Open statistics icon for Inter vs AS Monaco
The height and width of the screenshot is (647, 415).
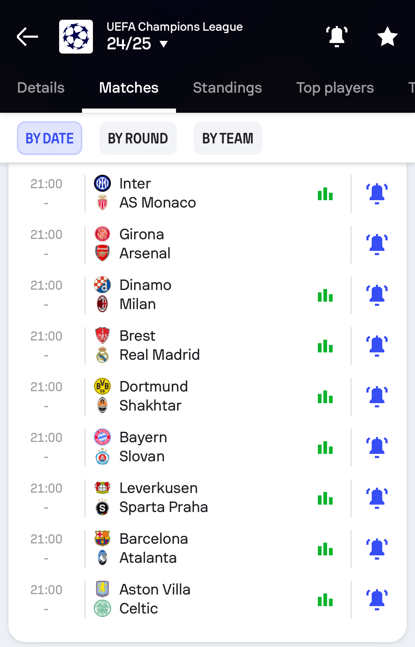pyautogui.click(x=325, y=194)
